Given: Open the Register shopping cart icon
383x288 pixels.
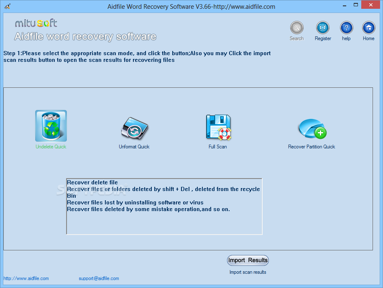Looking at the screenshot, I should 323,28.
